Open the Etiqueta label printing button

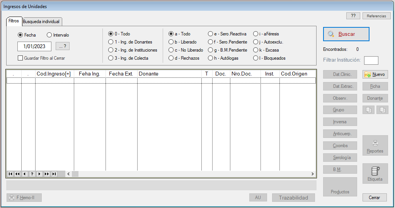[375, 174]
